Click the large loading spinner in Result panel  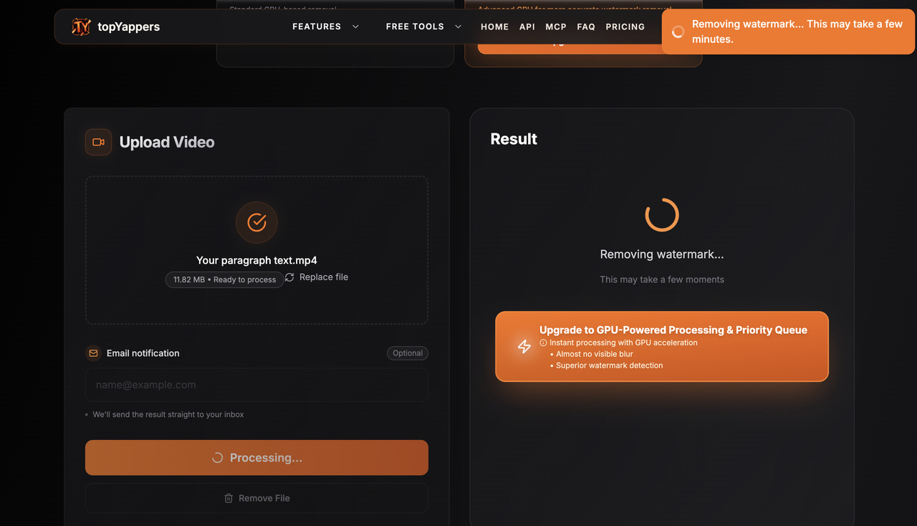click(x=662, y=215)
